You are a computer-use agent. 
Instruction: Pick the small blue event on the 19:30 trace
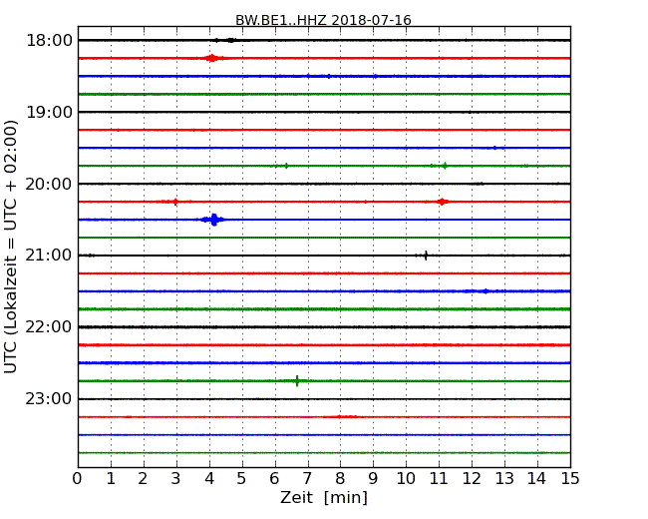coord(494,148)
